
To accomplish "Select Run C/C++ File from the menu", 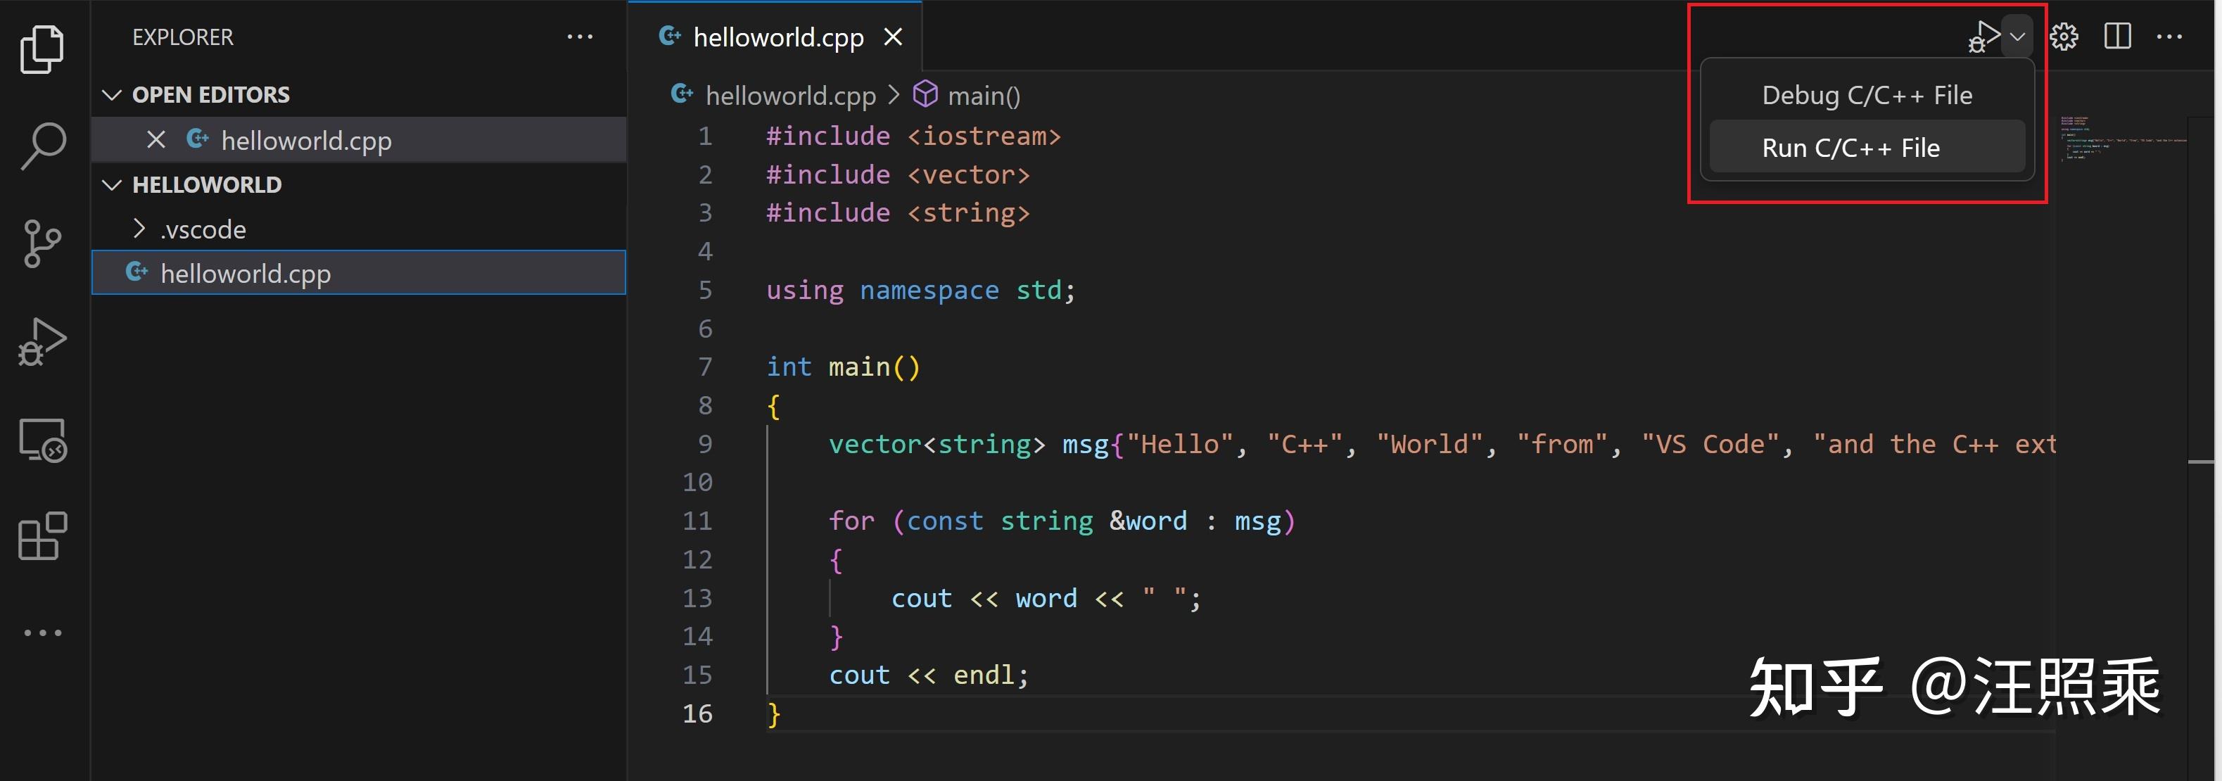I will pos(1850,147).
